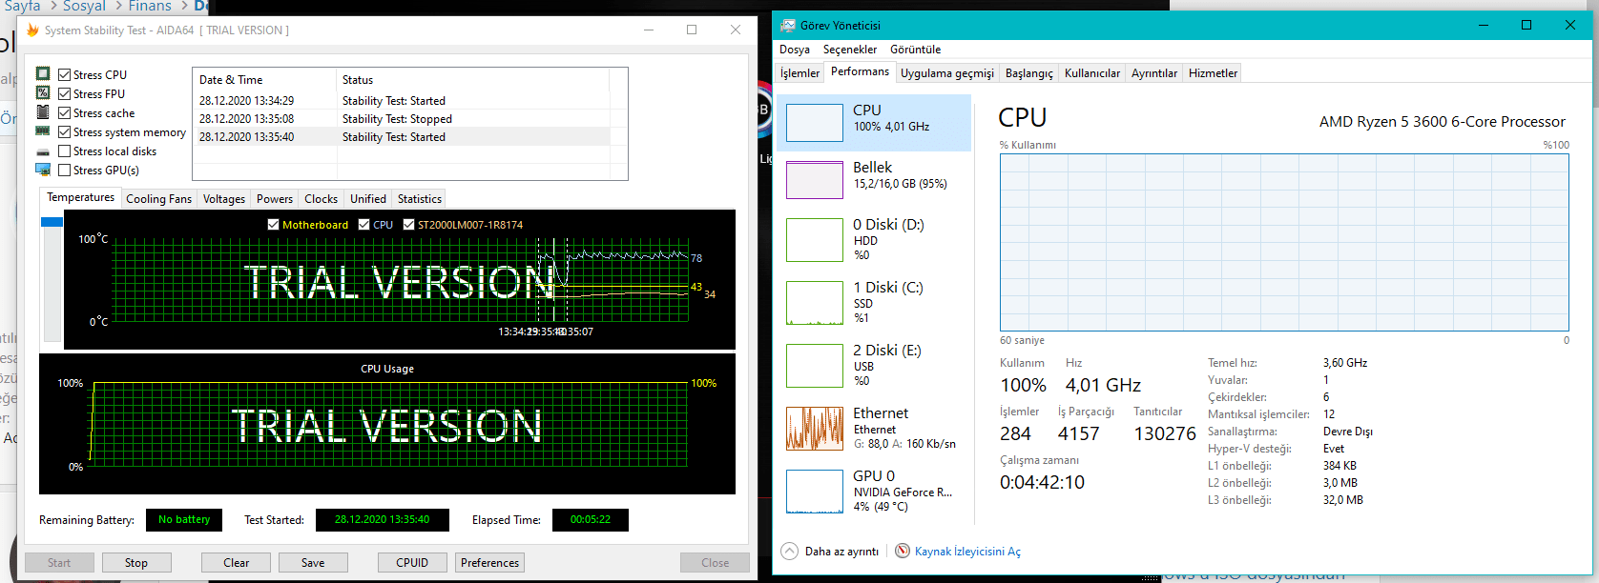Toggle Stress system memory checkbox
Viewport: 1599px width, 583px height.
pyautogui.click(x=65, y=131)
